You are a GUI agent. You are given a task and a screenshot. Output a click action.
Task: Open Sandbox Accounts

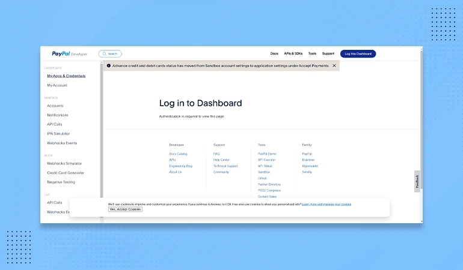55,106
